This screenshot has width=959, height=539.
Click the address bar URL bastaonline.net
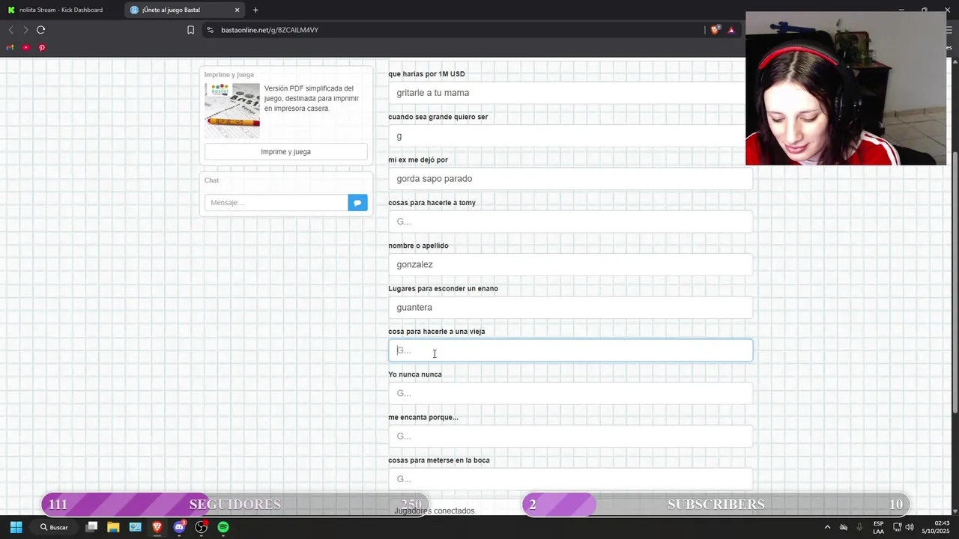point(270,30)
